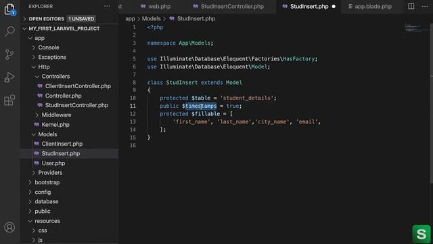Click the minimap code preview
Image resolution: width=433 pixels, height=244 pixels.
(413, 28)
